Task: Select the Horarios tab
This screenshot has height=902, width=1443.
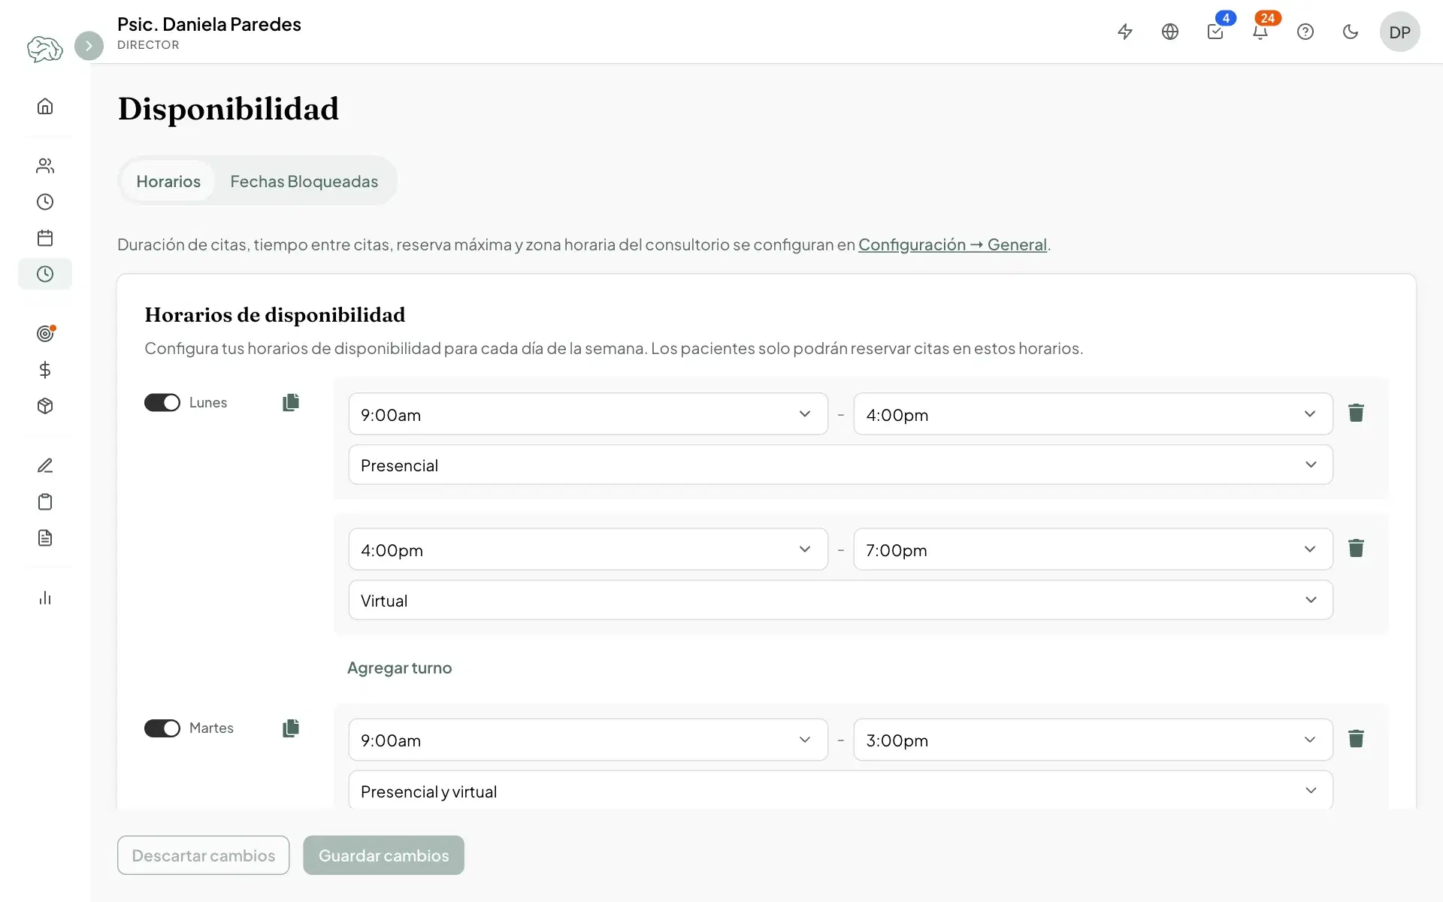Action: coord(168,181)
